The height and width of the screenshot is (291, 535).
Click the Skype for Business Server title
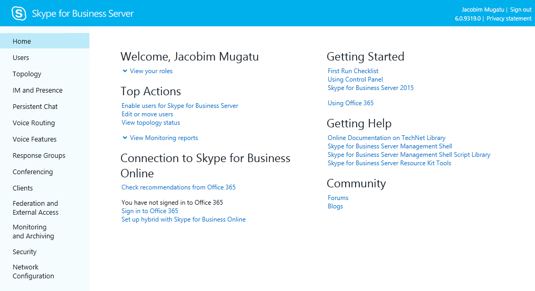click(83, 13)
